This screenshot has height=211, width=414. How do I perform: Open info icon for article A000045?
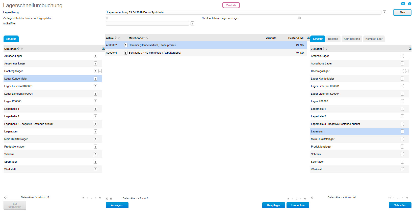(x=126, y=53)
